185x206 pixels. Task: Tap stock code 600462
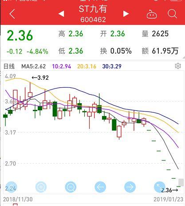tap(93, 19)
